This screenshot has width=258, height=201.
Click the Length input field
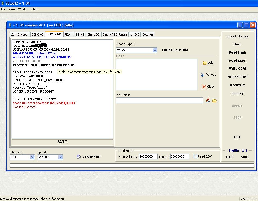tap(180, 157)
